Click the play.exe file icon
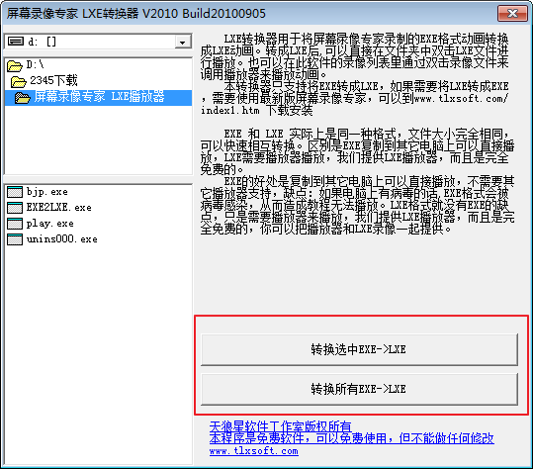This screenshot has width=533, height=469. coord(15,224)
